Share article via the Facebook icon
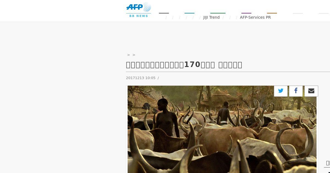The image size is (330, 173). [296, 91]
